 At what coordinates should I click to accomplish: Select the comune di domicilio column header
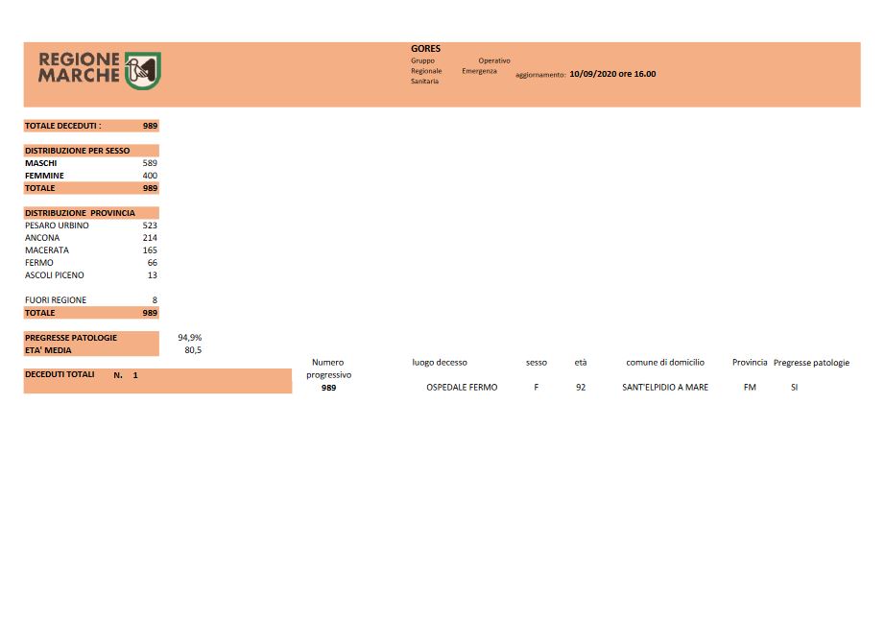(x=665, y=363)
